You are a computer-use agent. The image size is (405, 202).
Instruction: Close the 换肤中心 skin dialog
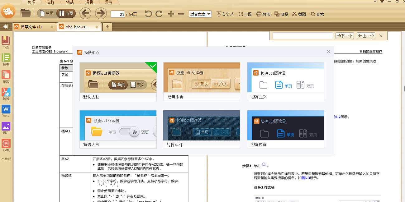(x=328, y=52)
